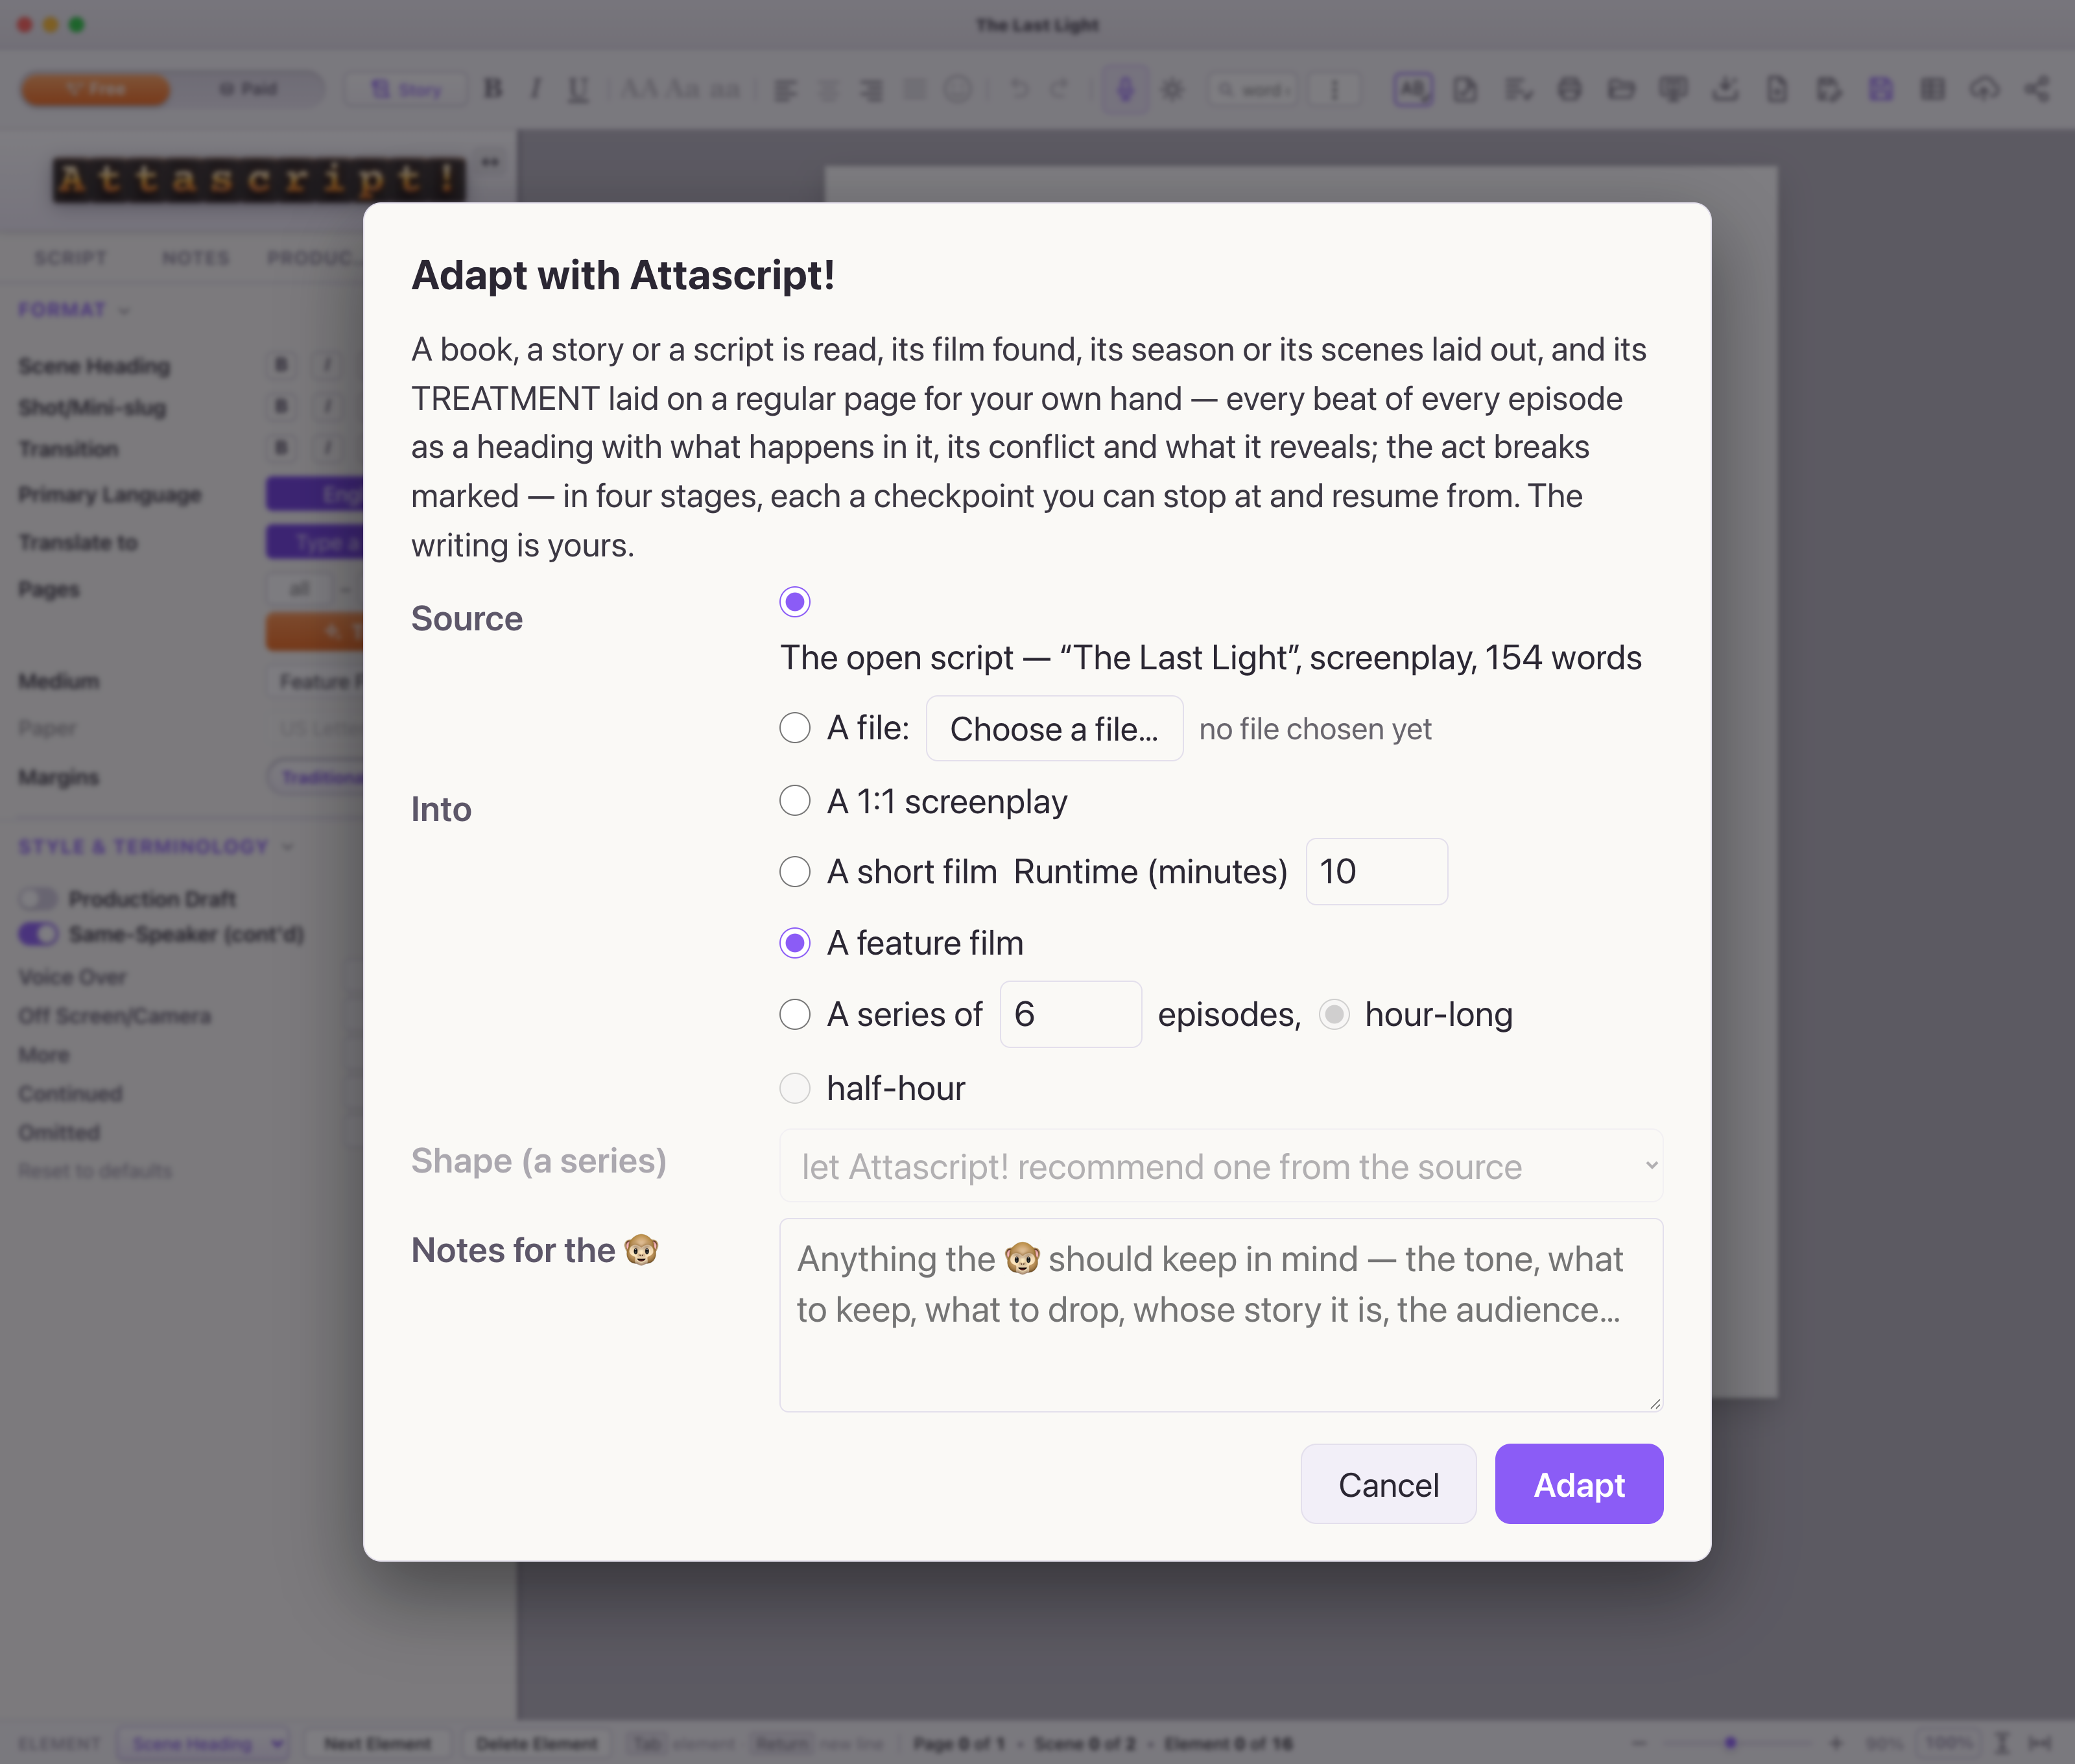Screen dimensions: 2075x1764
Task: Open the three-dot more options button
Action: (x=1334, y=90)
